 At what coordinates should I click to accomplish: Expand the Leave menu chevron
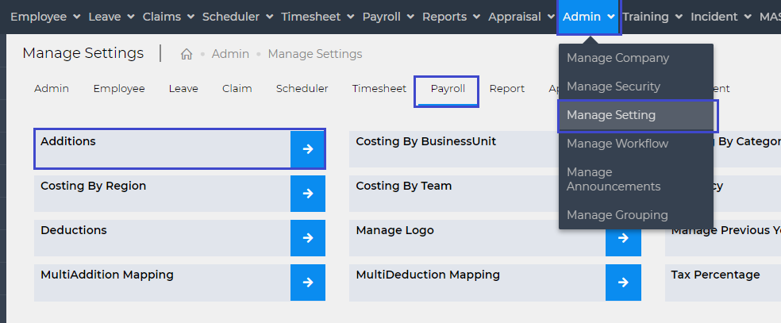coord(130,17)
